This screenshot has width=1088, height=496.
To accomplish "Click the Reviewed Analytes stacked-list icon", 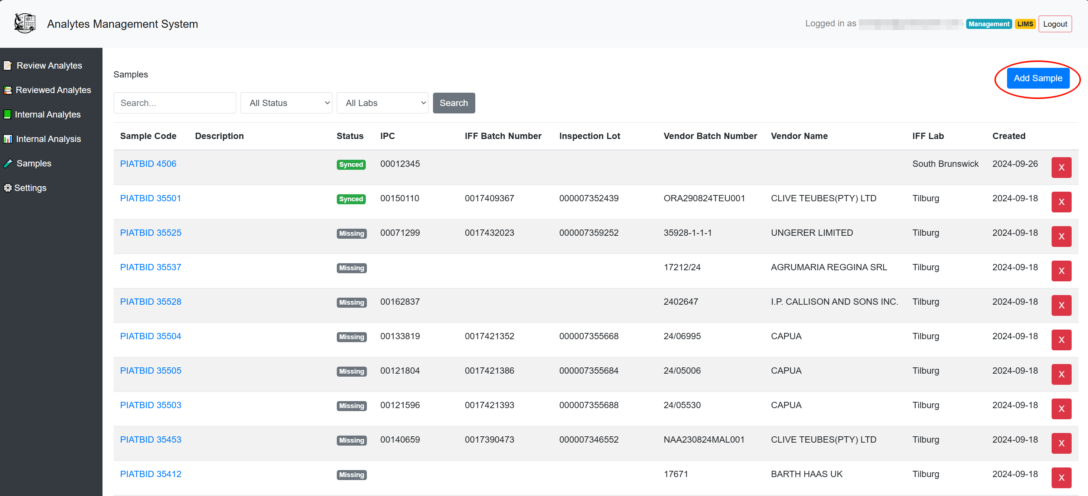I will 7,90.
